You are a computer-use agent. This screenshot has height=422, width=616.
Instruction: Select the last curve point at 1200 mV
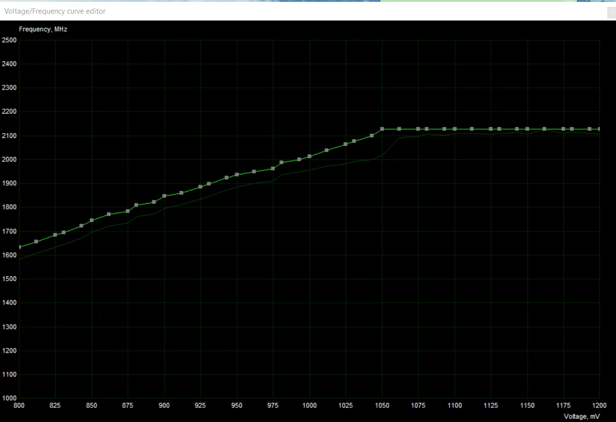(x=599, y=129)
